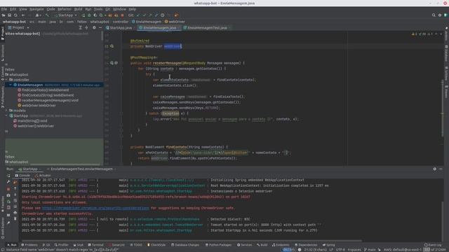
Task: Open the Git menu
Action: 107,9
